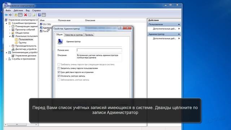
Task: Select the Гость user entry
Action: (x=44, y=31)
